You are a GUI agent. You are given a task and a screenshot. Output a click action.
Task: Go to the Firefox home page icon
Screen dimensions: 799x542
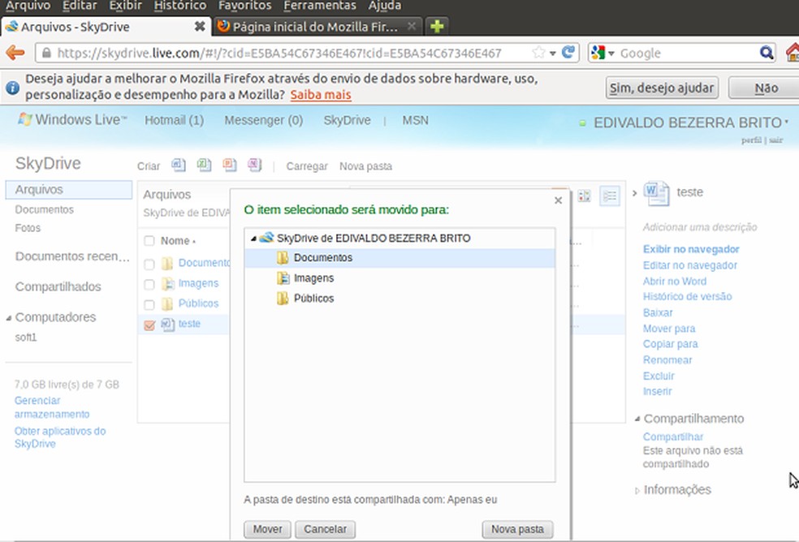pos(793,53)
